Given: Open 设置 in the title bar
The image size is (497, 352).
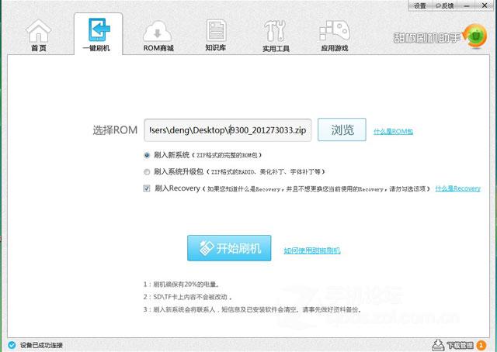Looking at the screenshot, I should click(x=419, y=5).
